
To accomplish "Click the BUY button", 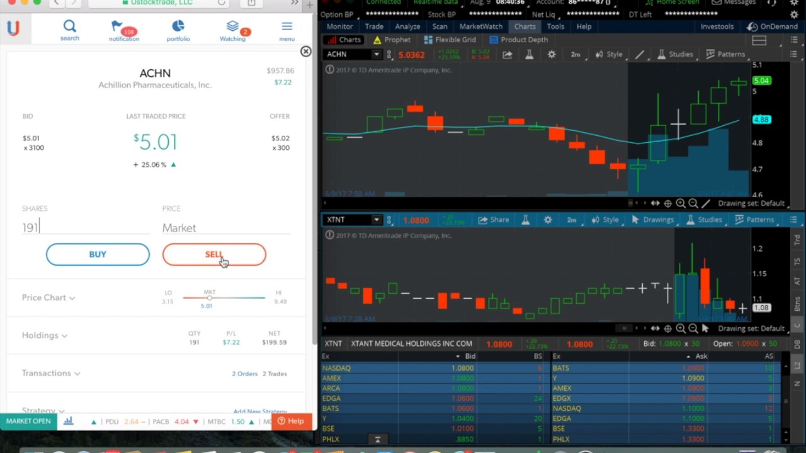I will (98, 254).
